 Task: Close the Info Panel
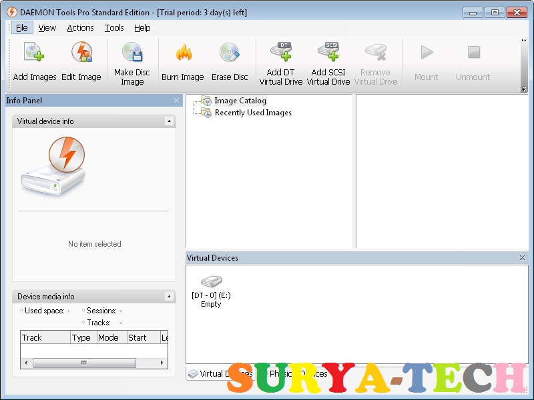tap(176, 101)
